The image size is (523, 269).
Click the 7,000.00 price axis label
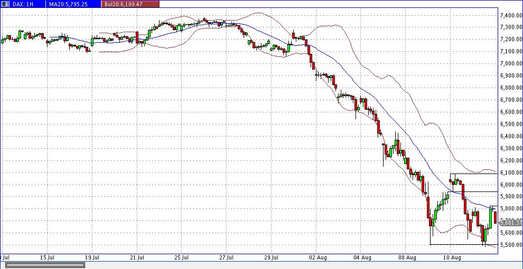coord(511,64)
